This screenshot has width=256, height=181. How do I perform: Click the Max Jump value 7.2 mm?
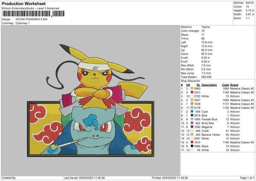pyautogui.click(x=206, y=73)
